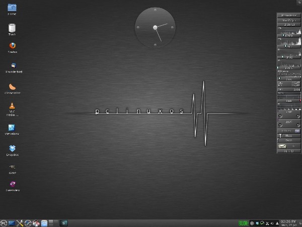Click the show desktop icon in taskbar

(12, 222)
